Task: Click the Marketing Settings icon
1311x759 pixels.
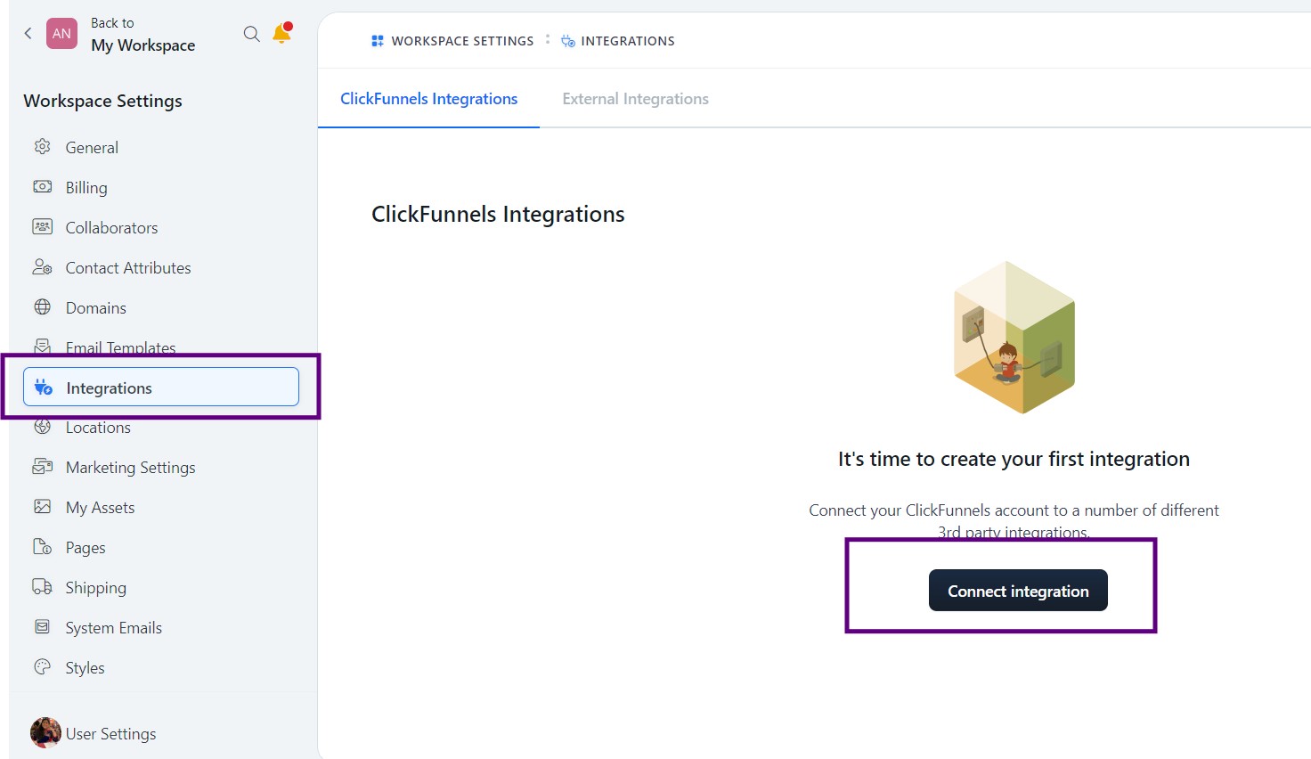Action: pos(42,467)
